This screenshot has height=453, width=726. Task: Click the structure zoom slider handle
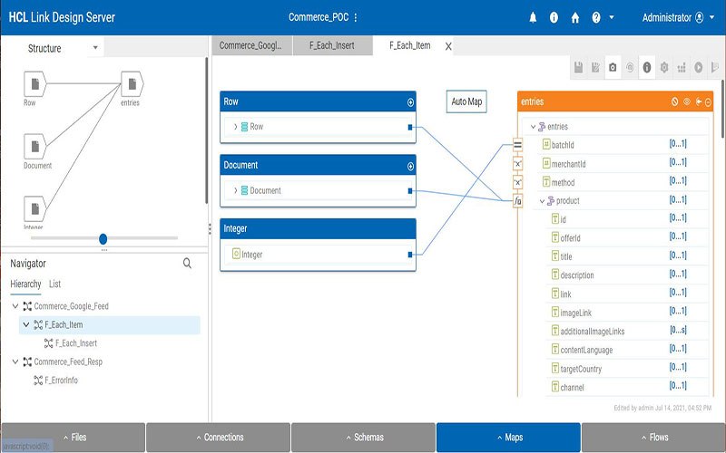[103, 239]
